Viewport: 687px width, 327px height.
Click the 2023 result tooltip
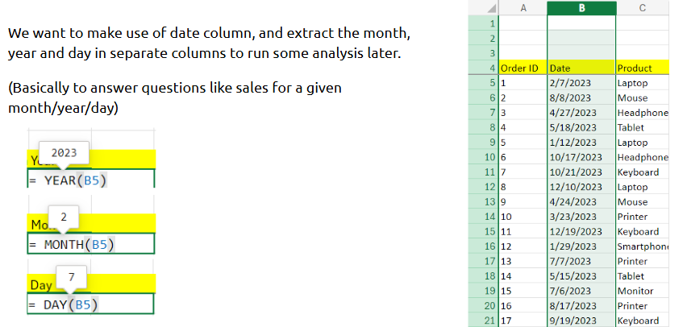point(63,153)
